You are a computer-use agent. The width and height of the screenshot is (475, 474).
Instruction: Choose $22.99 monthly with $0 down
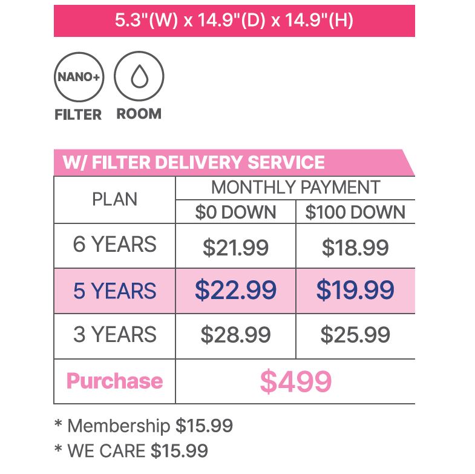235,291
